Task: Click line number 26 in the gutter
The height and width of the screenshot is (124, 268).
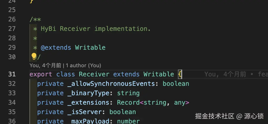Action: (12, 19)
